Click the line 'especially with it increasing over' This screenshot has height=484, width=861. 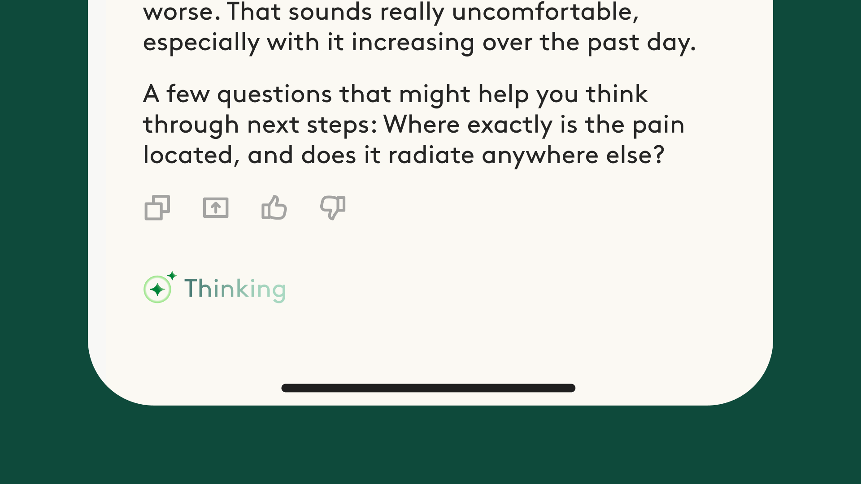tap(419, 43)
